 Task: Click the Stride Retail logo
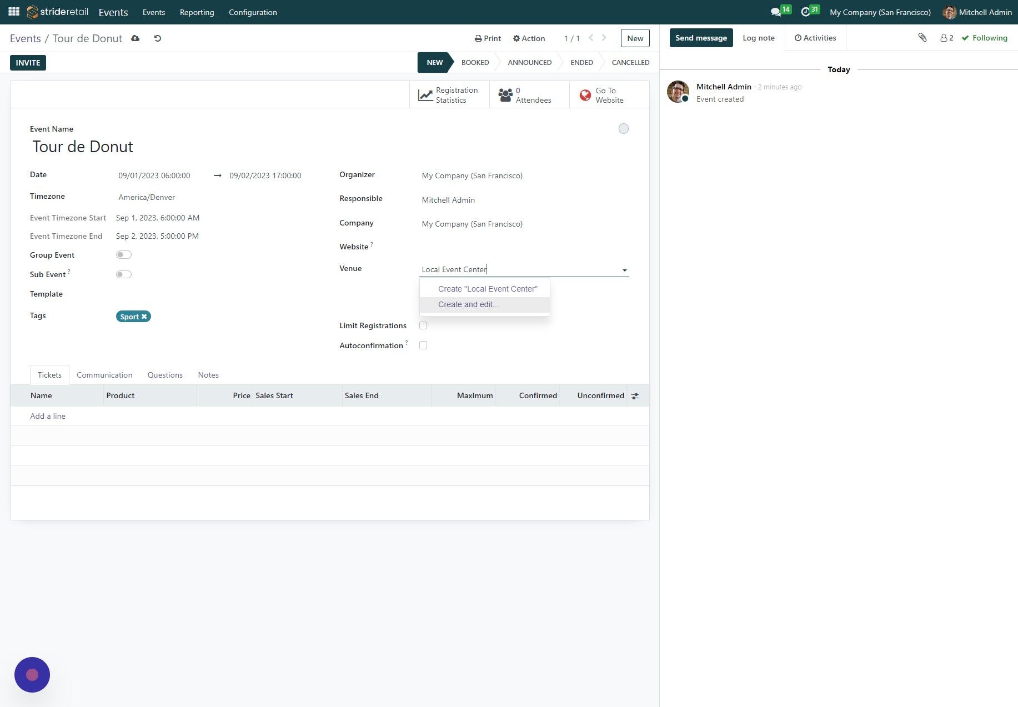(57, 12)
